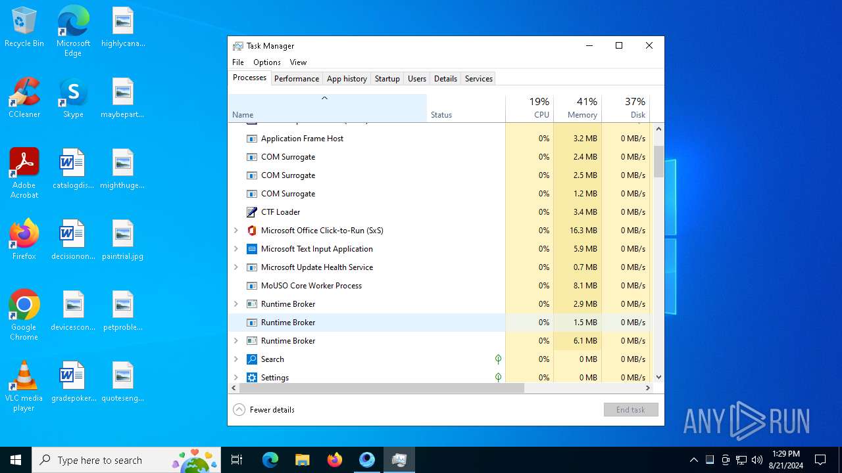
Task: Expand the Settings process group
Action: coord(236,378)
